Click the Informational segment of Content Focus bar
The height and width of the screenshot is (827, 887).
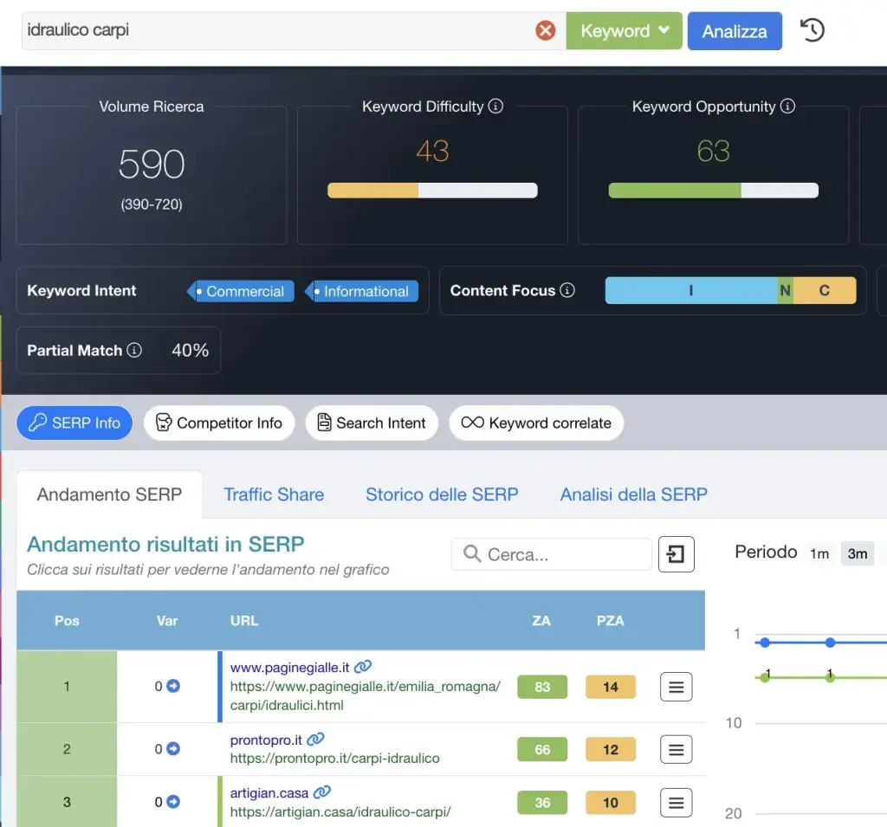pyautogui.click(x=690, y=291)
